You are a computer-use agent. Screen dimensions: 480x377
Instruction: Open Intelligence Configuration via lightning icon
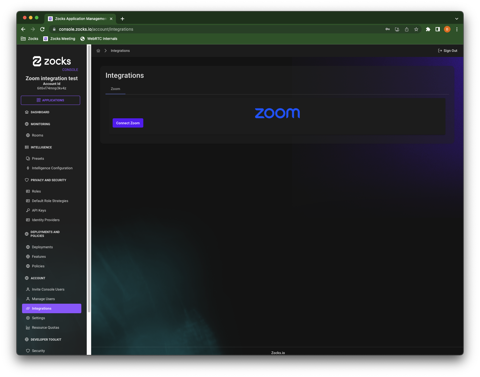(28, 168)
